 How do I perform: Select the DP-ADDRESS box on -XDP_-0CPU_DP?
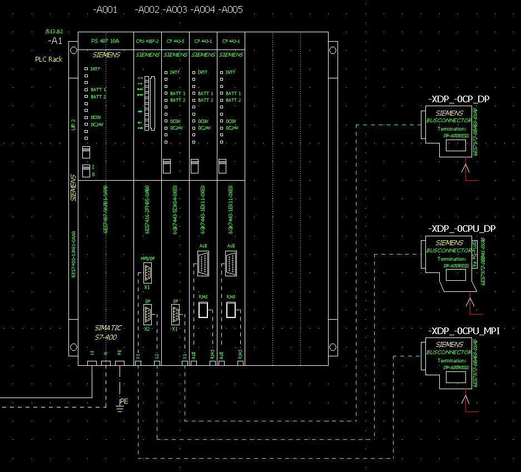pyautogui.click(x=456, y=275)
